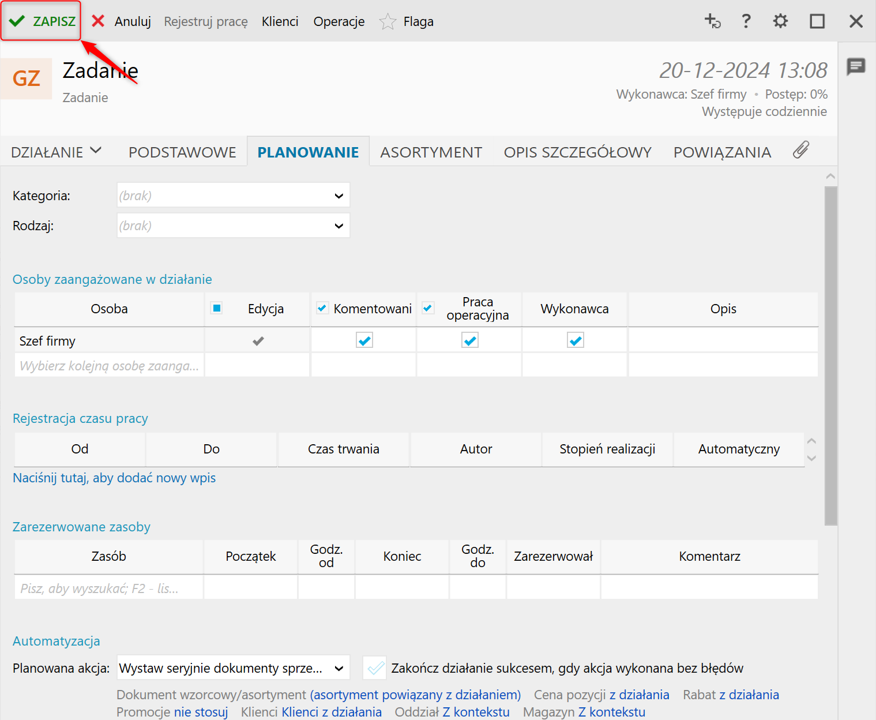Cancel changes with Anuluj

133,21
